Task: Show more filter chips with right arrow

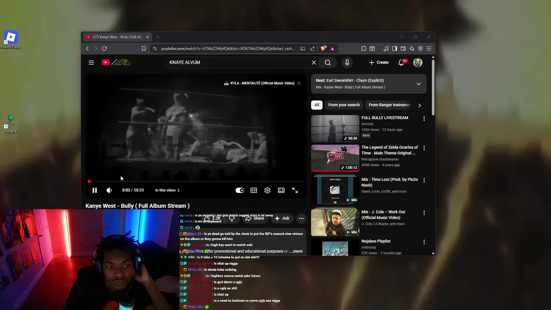Action: pyautogui.click(x=420, y=105)
